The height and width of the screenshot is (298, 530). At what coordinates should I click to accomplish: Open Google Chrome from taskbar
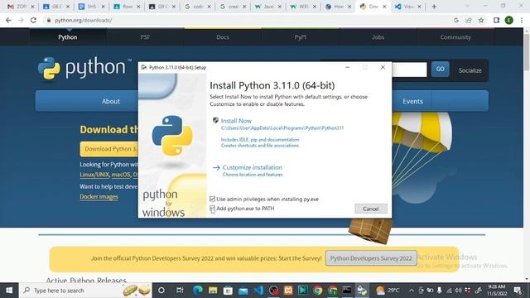click(x=317, y=291)
